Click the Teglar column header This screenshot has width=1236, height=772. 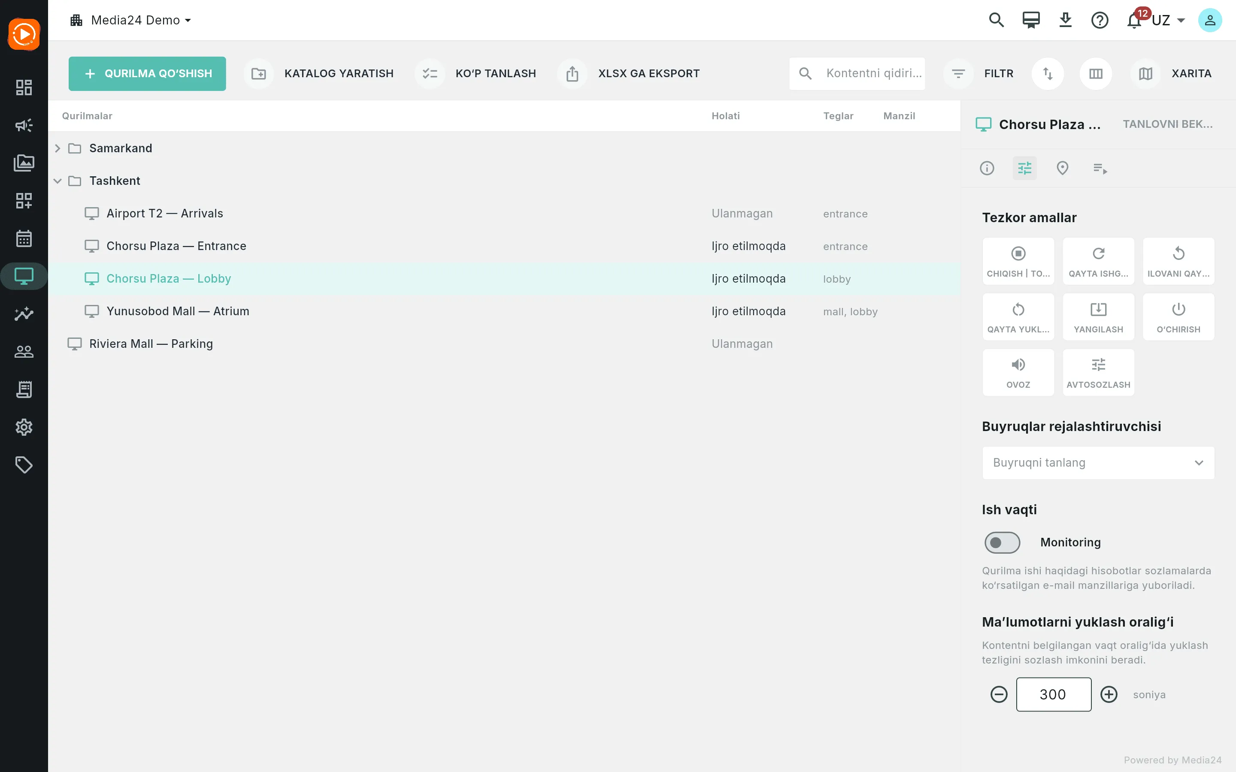tap(838, 116)
